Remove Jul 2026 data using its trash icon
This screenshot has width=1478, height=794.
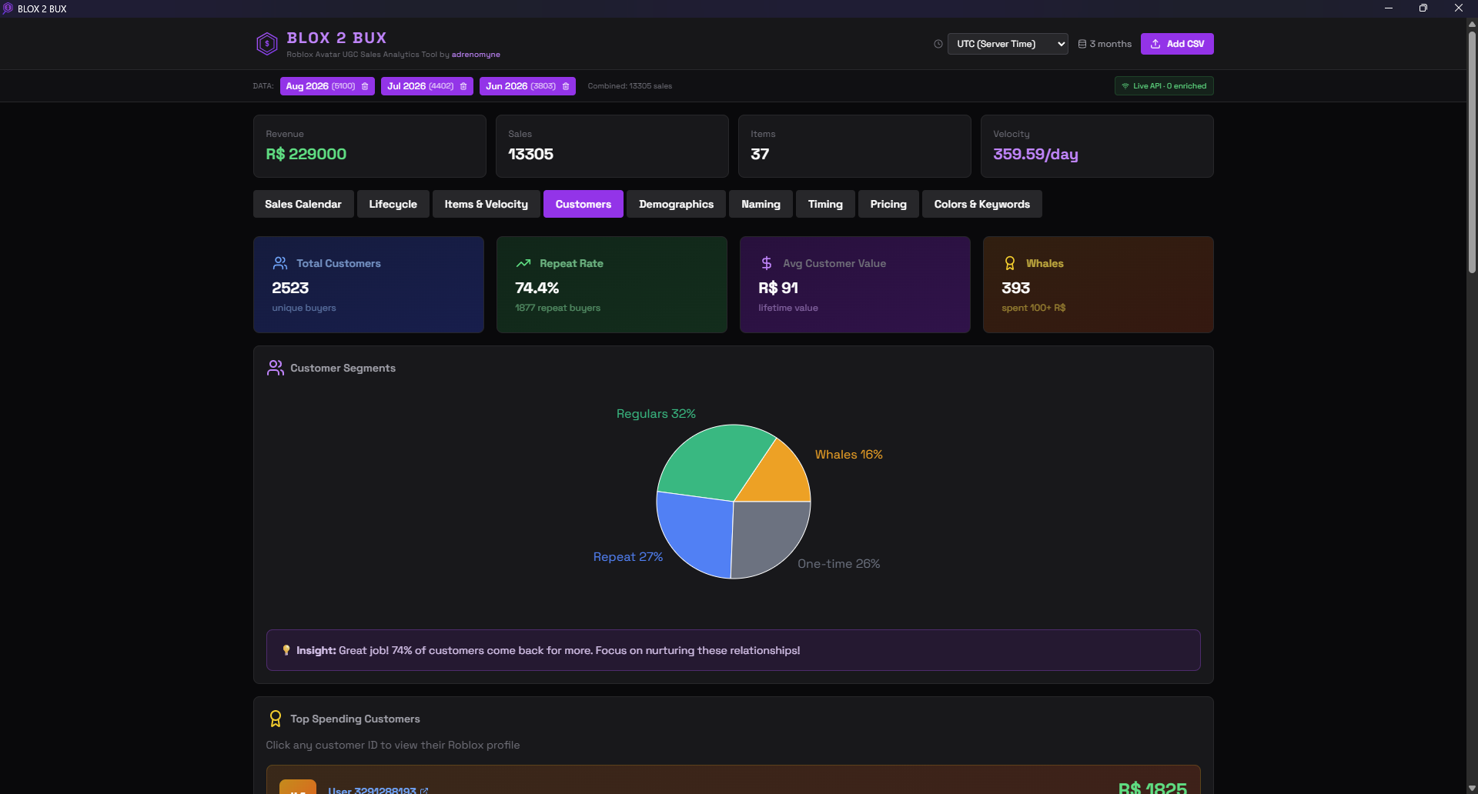pyautogui.click(x=462, y=86)
